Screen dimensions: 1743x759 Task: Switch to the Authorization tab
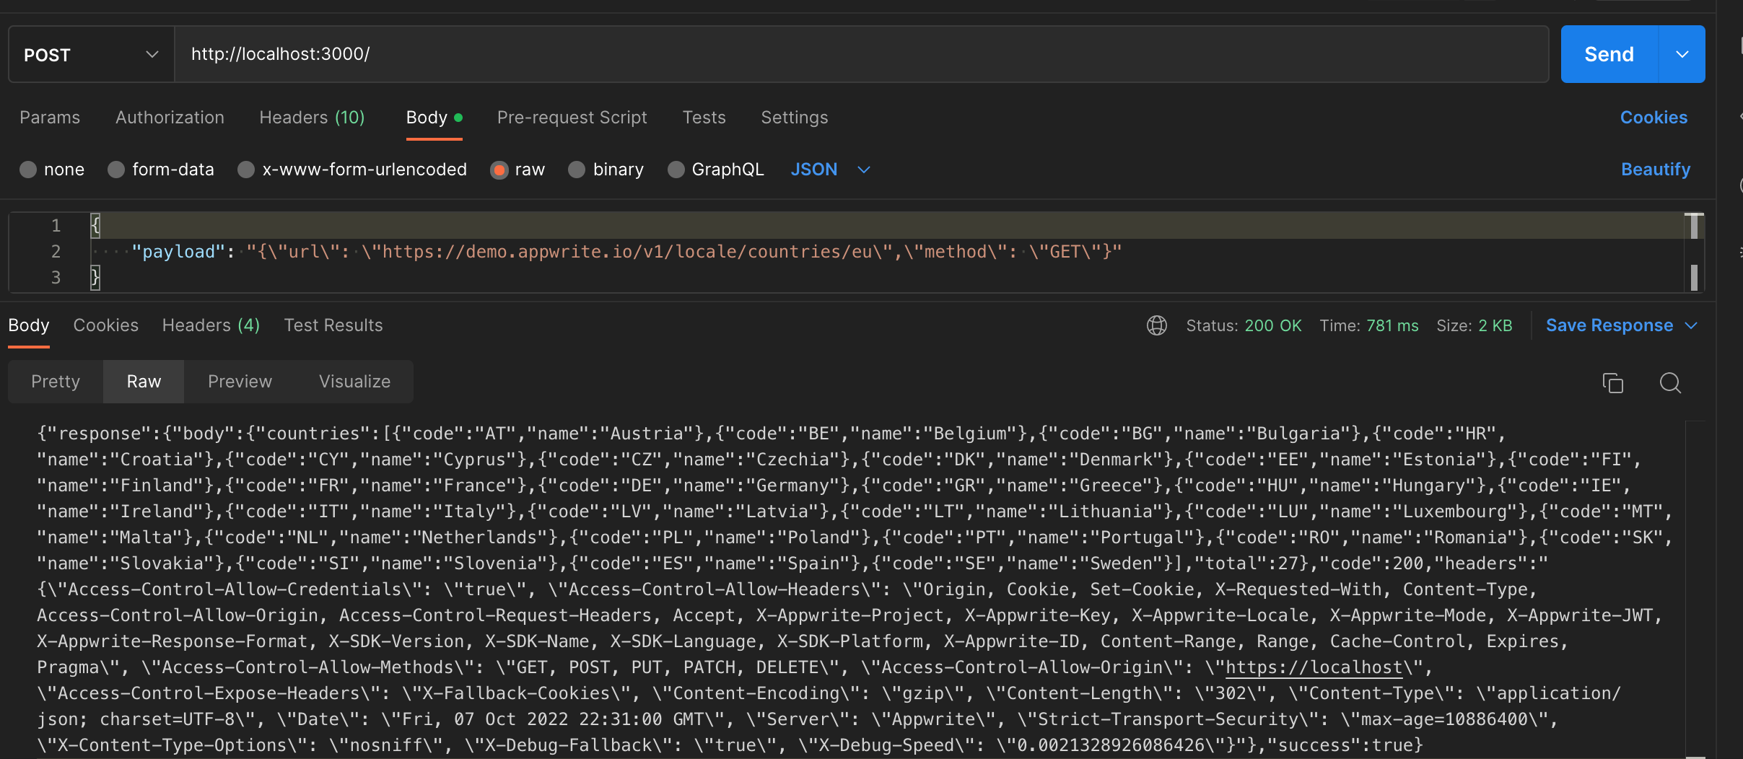point(170,118)
